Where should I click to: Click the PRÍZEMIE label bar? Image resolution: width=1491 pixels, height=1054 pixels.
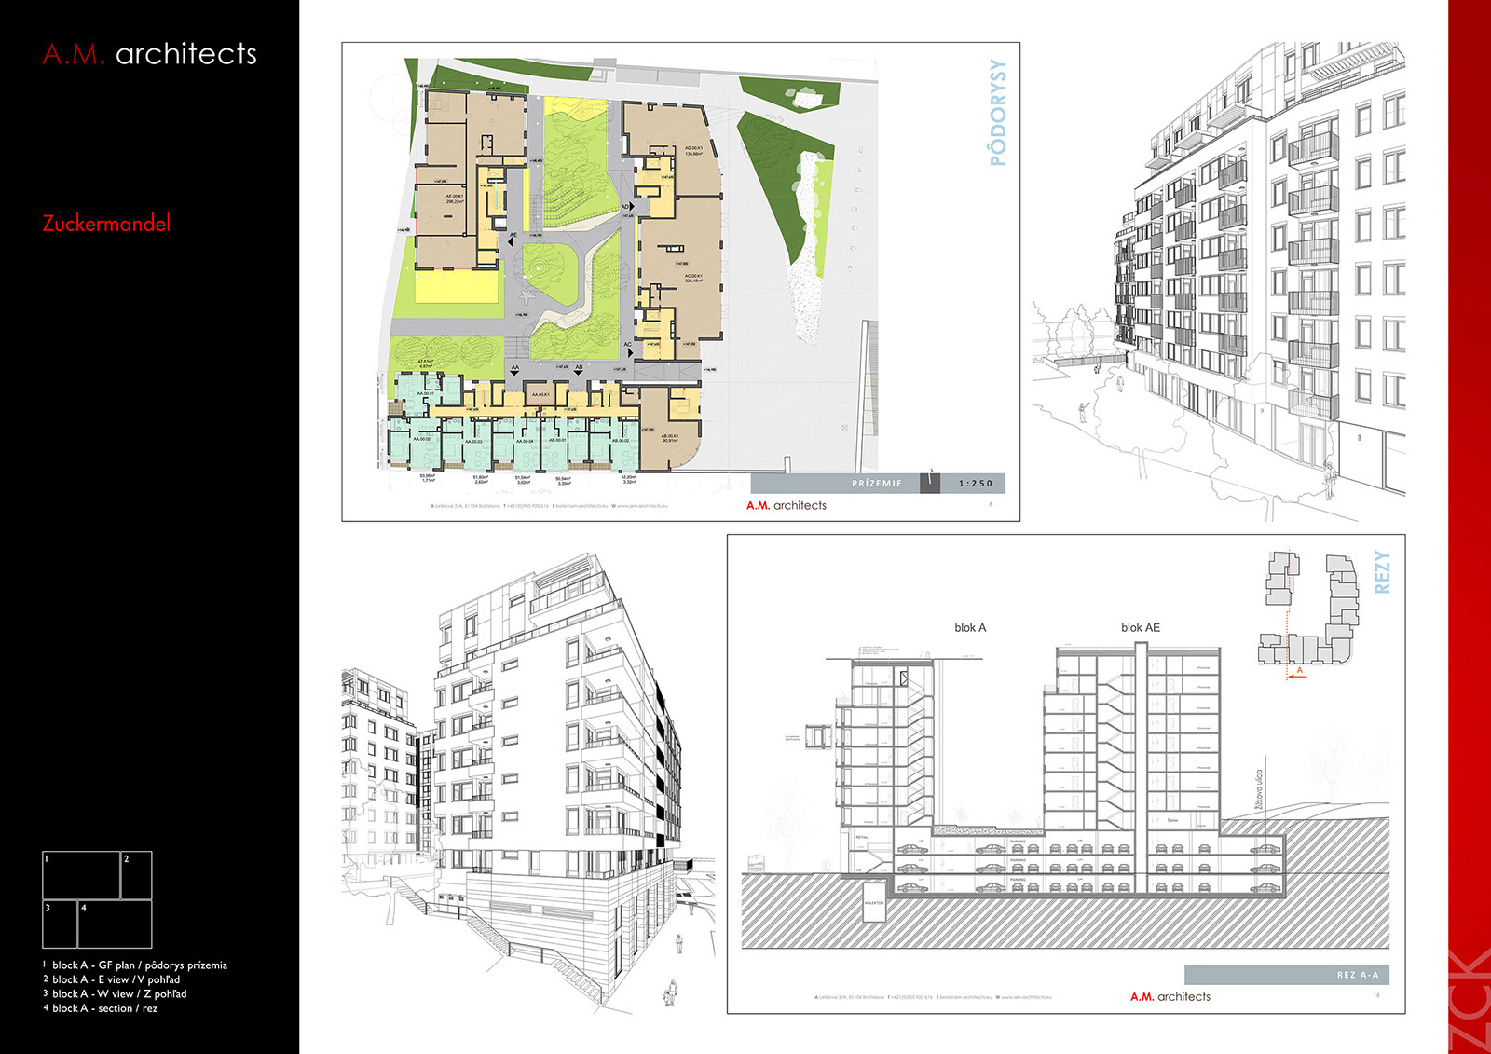coord(836,484)
